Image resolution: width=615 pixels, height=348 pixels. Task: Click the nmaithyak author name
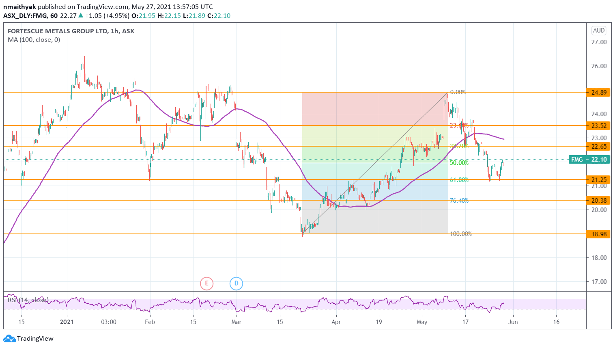tap(19, 6)
